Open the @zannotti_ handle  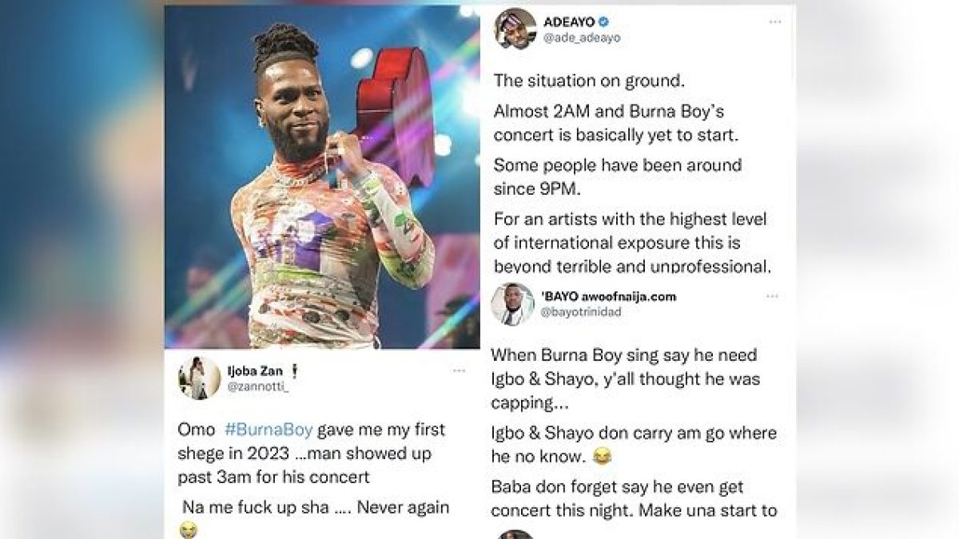pos(257,386)
